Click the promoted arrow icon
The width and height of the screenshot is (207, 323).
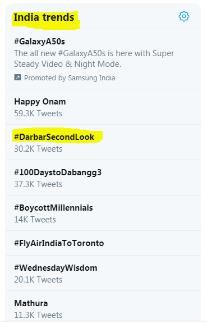pyautogui.click(x=17, y=78)
